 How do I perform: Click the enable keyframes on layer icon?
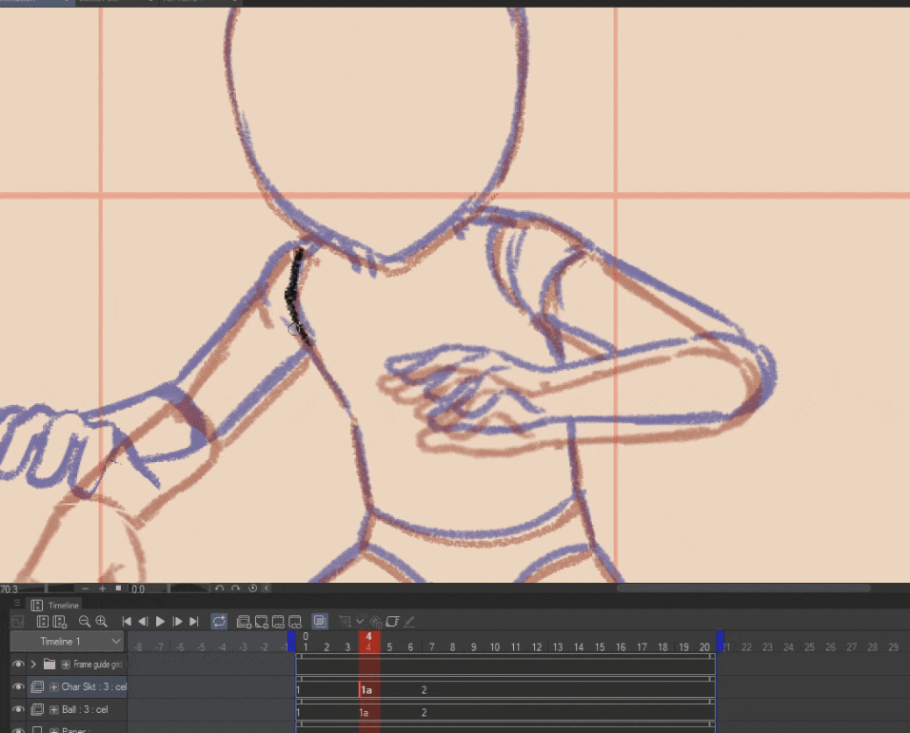[x=392, y=622]
